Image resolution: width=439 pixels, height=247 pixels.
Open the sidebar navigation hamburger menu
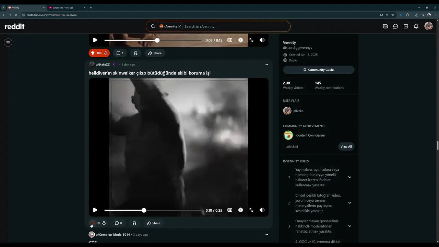[8, 43]
